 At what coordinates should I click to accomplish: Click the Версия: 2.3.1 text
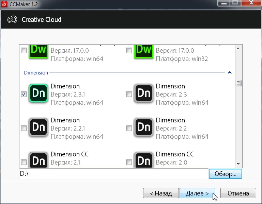(68, 95)
